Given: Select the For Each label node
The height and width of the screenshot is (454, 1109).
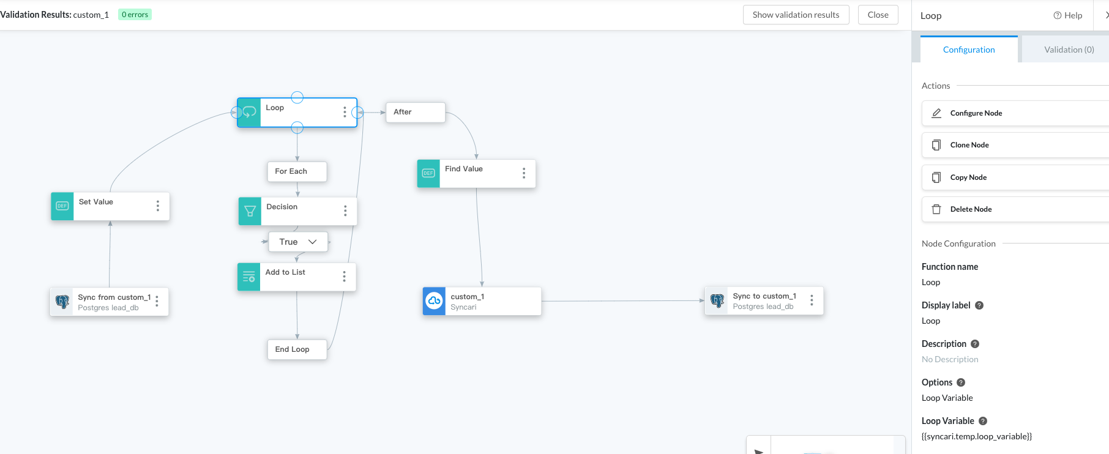Looking at the screenshot, I should 297,171.
